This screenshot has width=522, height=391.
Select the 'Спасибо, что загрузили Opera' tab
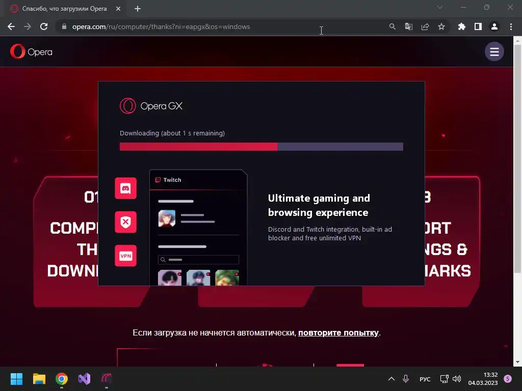tap(65, 9)
